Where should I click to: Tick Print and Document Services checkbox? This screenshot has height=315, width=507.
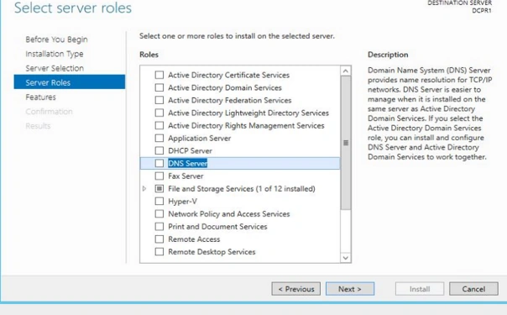click(159, 227)
